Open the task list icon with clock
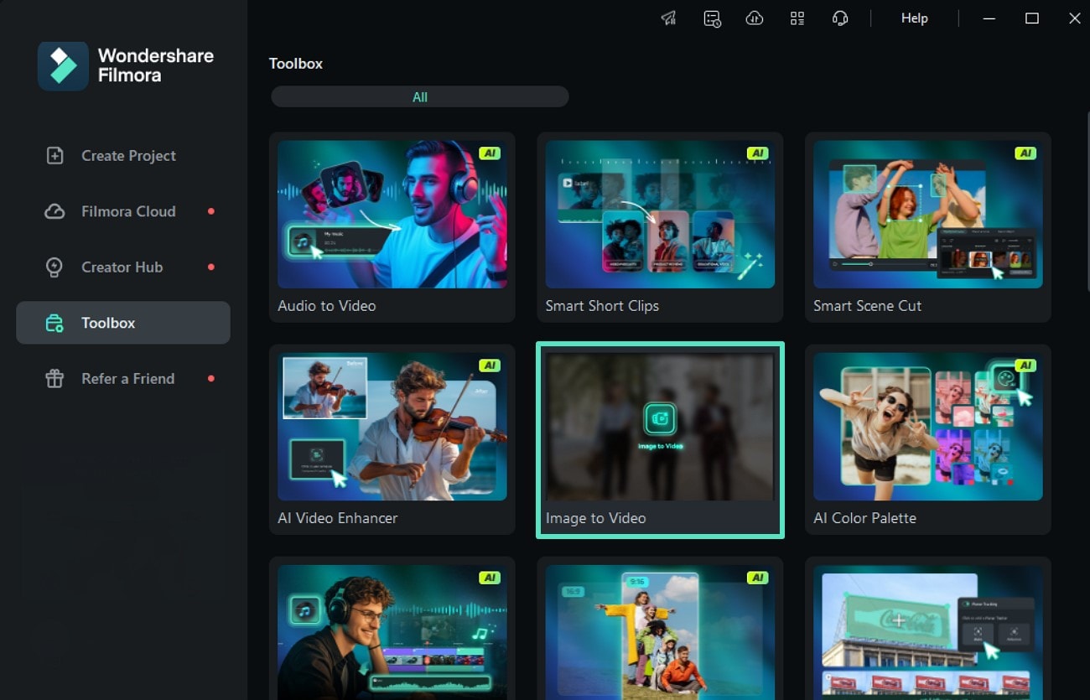1090x700 pixels. point(712,18)
